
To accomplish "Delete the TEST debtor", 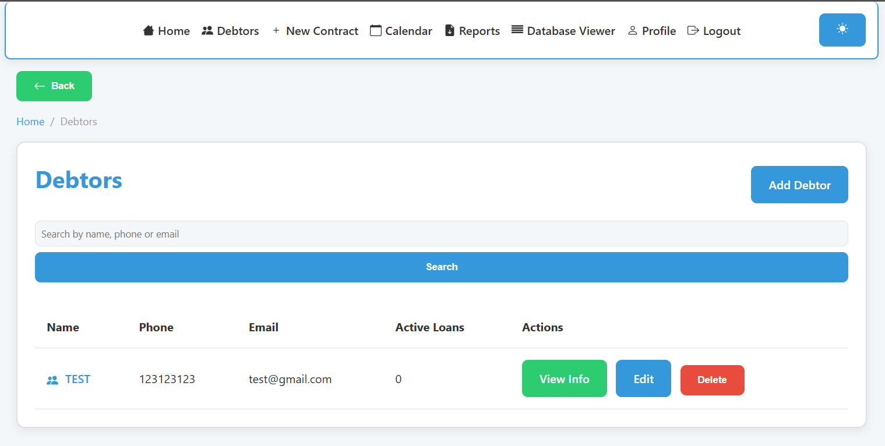I will point(713,380).
